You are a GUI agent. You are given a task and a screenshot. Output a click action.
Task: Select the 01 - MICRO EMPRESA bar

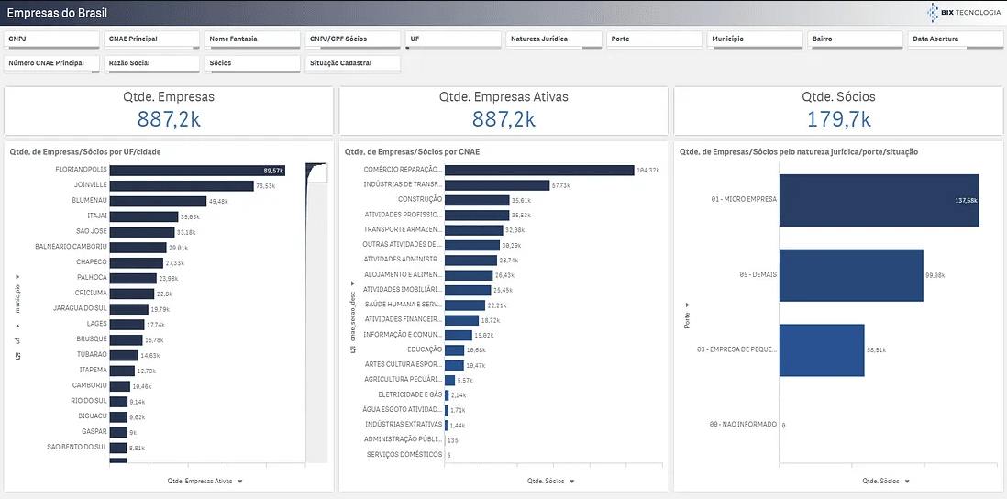point(879,199)
